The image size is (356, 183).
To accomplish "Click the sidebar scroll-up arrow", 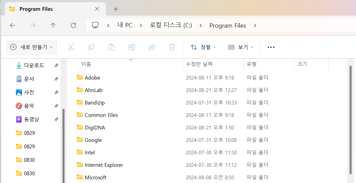I will point(63,62).
